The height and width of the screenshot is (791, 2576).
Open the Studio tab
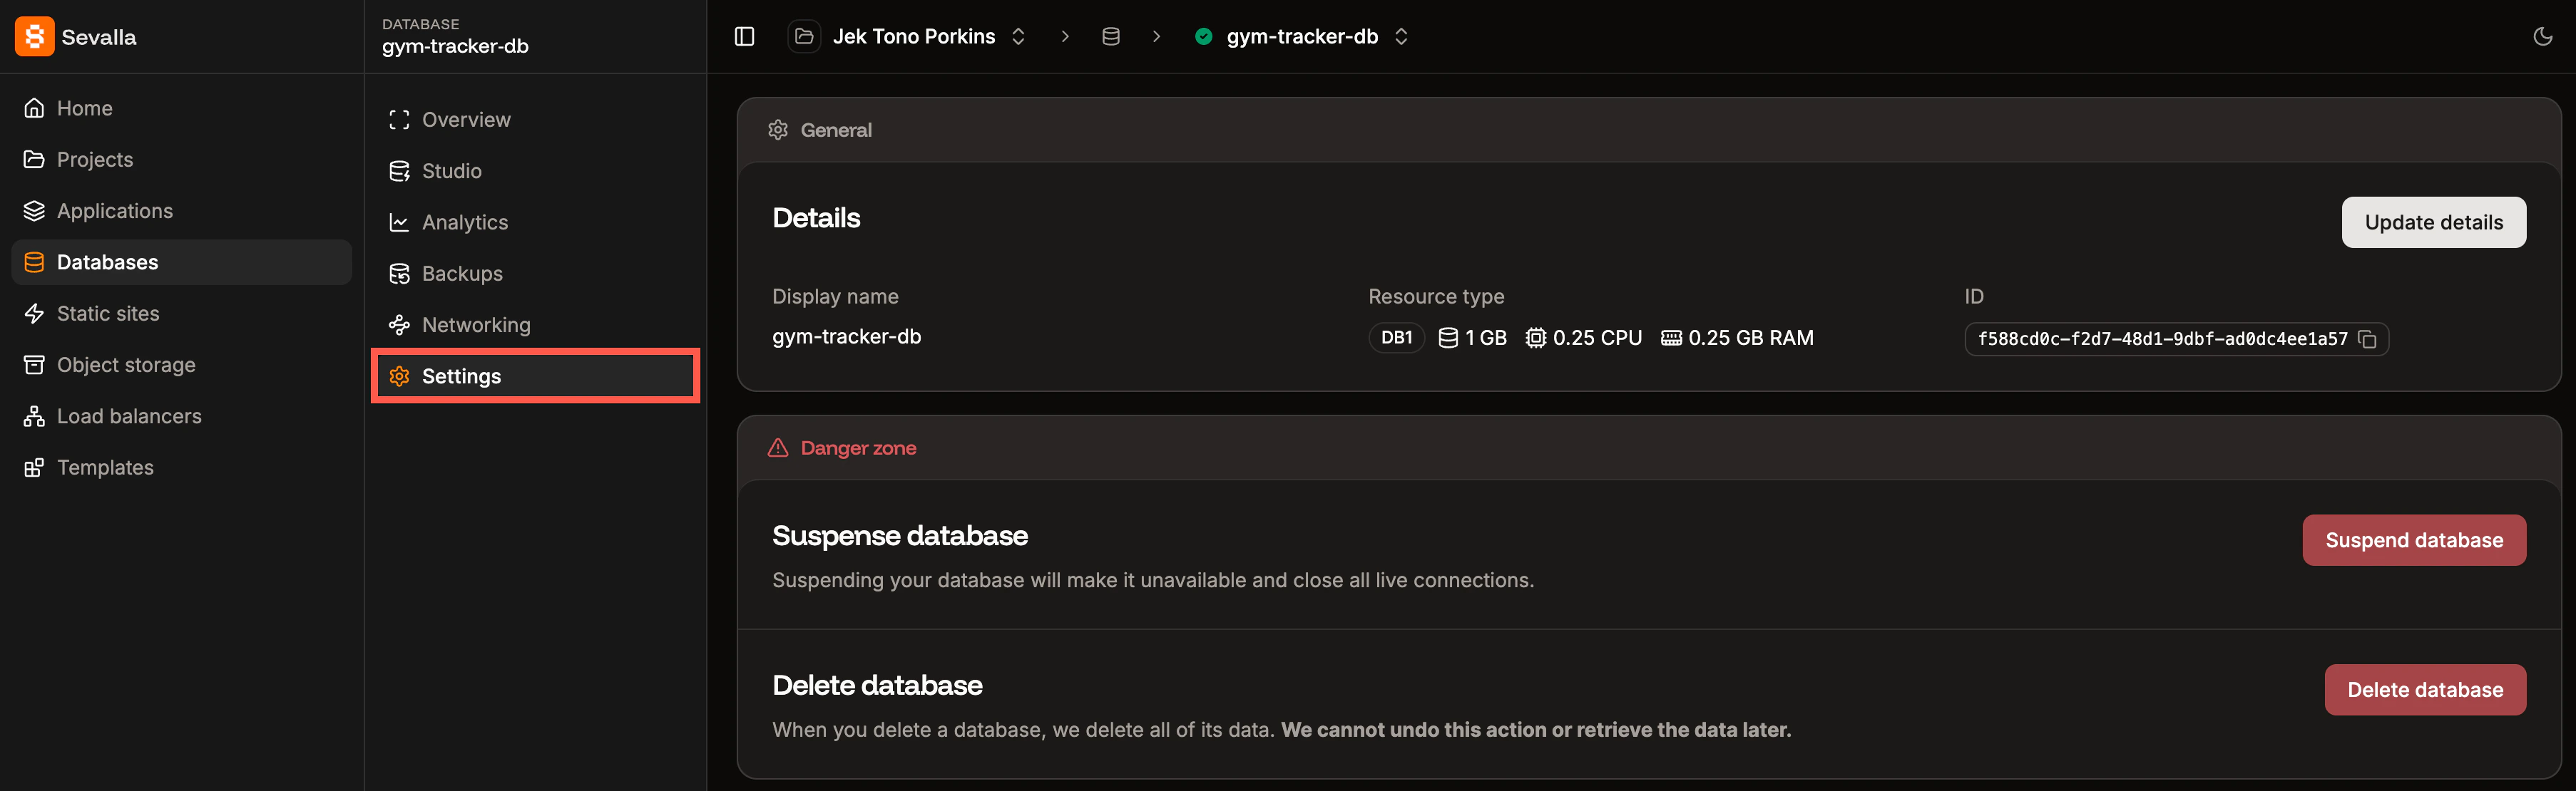[535, 171]
